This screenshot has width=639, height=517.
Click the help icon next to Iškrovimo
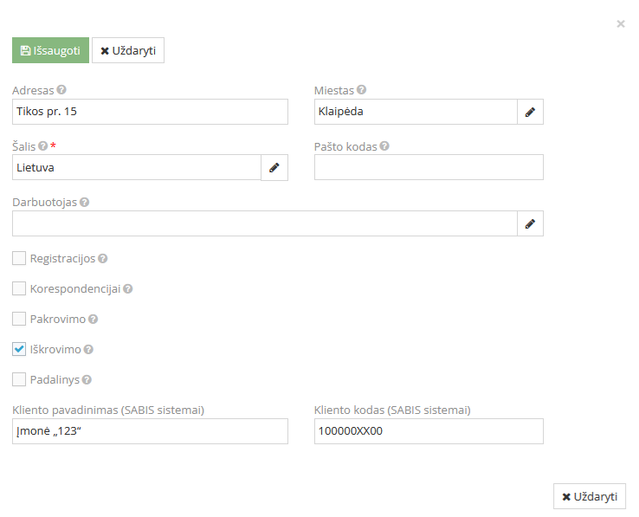(x=88, y=350)
